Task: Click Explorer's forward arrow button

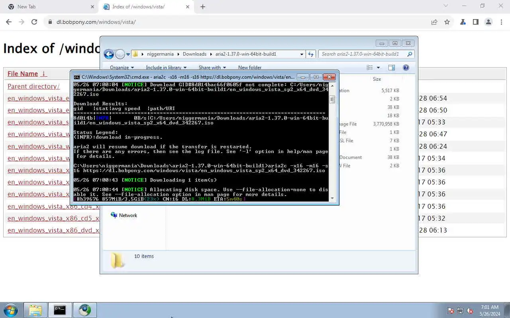Action: pyautogui.click(x=120, y=54)
